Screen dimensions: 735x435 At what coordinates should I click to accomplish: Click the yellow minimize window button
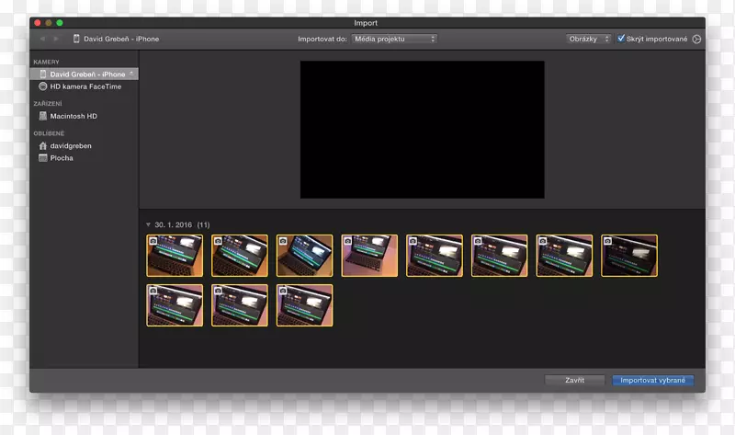pos(49,22)
